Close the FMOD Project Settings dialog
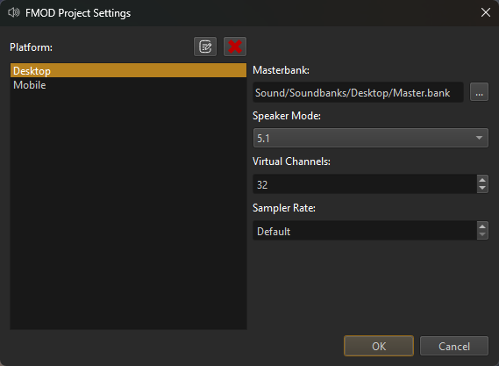The height and width of the screenshot is (366, 499). coord(486,12)
